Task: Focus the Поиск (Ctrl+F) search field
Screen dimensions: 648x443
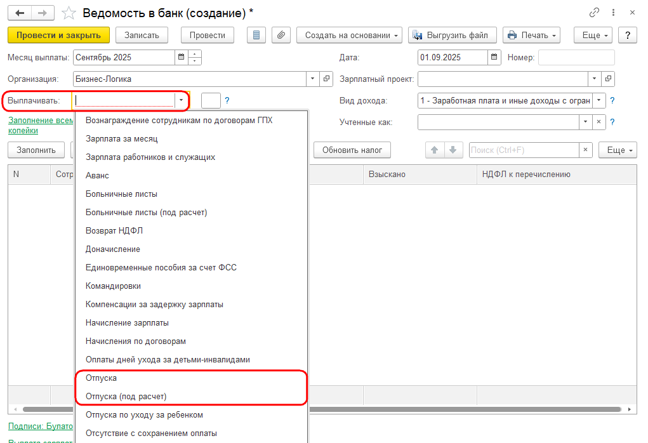Action: (524, 150)
